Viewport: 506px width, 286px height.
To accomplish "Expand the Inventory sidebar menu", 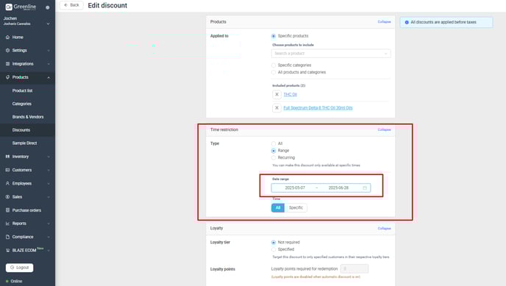I will pyautogui.click(x=27, y=157).
